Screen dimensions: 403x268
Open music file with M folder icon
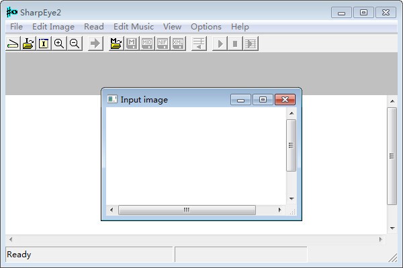click(x=116, y=44)
